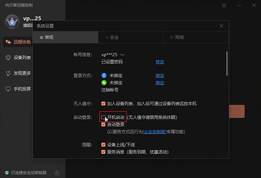The image size is (261, 178).
Task: Click the settings dialog vertical scrollbar
Action: coord(227,64)
